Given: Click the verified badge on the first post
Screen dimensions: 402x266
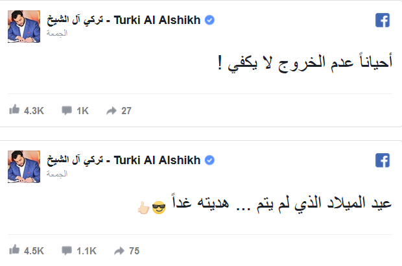Looking at the screenshot, I should (x=209, y=21).
